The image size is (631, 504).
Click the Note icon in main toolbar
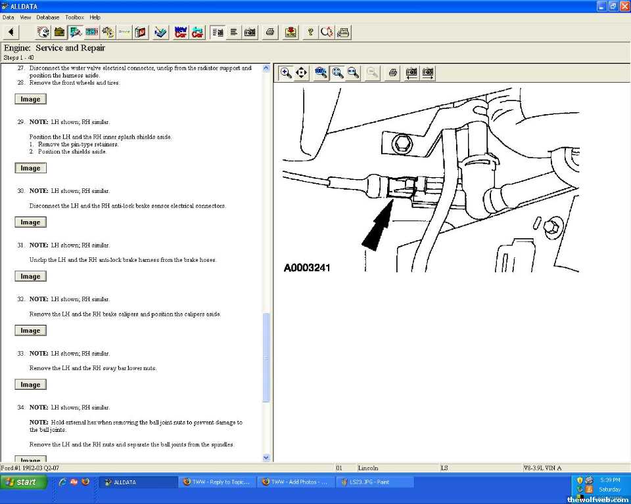(x=291, y=32)
